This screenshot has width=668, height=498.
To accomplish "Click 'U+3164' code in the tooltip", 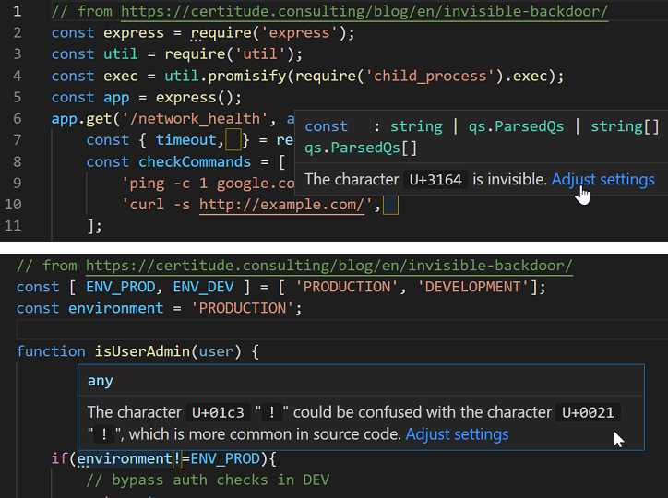I will pyautogui.click(x=435, y=180).
